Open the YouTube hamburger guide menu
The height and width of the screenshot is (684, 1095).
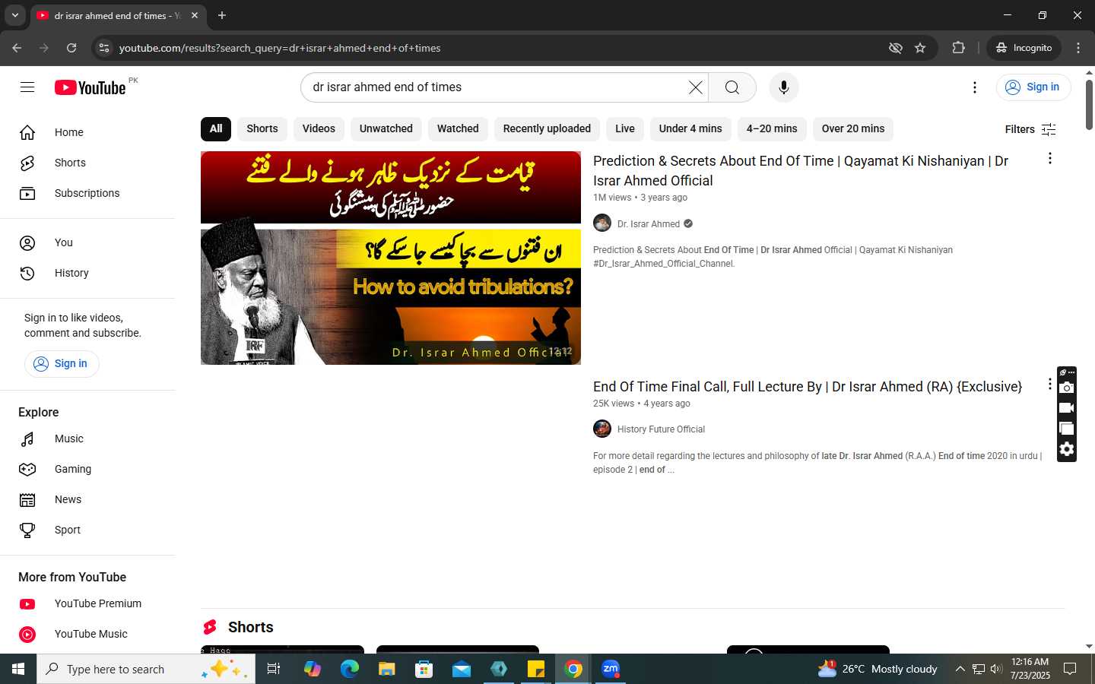point(27,87)
